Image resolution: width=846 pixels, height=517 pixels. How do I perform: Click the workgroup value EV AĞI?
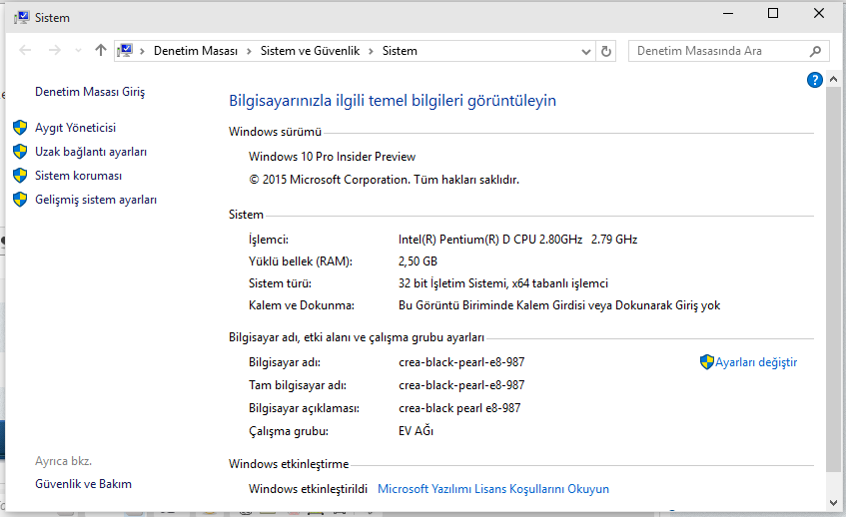click(x=416, y=431)
